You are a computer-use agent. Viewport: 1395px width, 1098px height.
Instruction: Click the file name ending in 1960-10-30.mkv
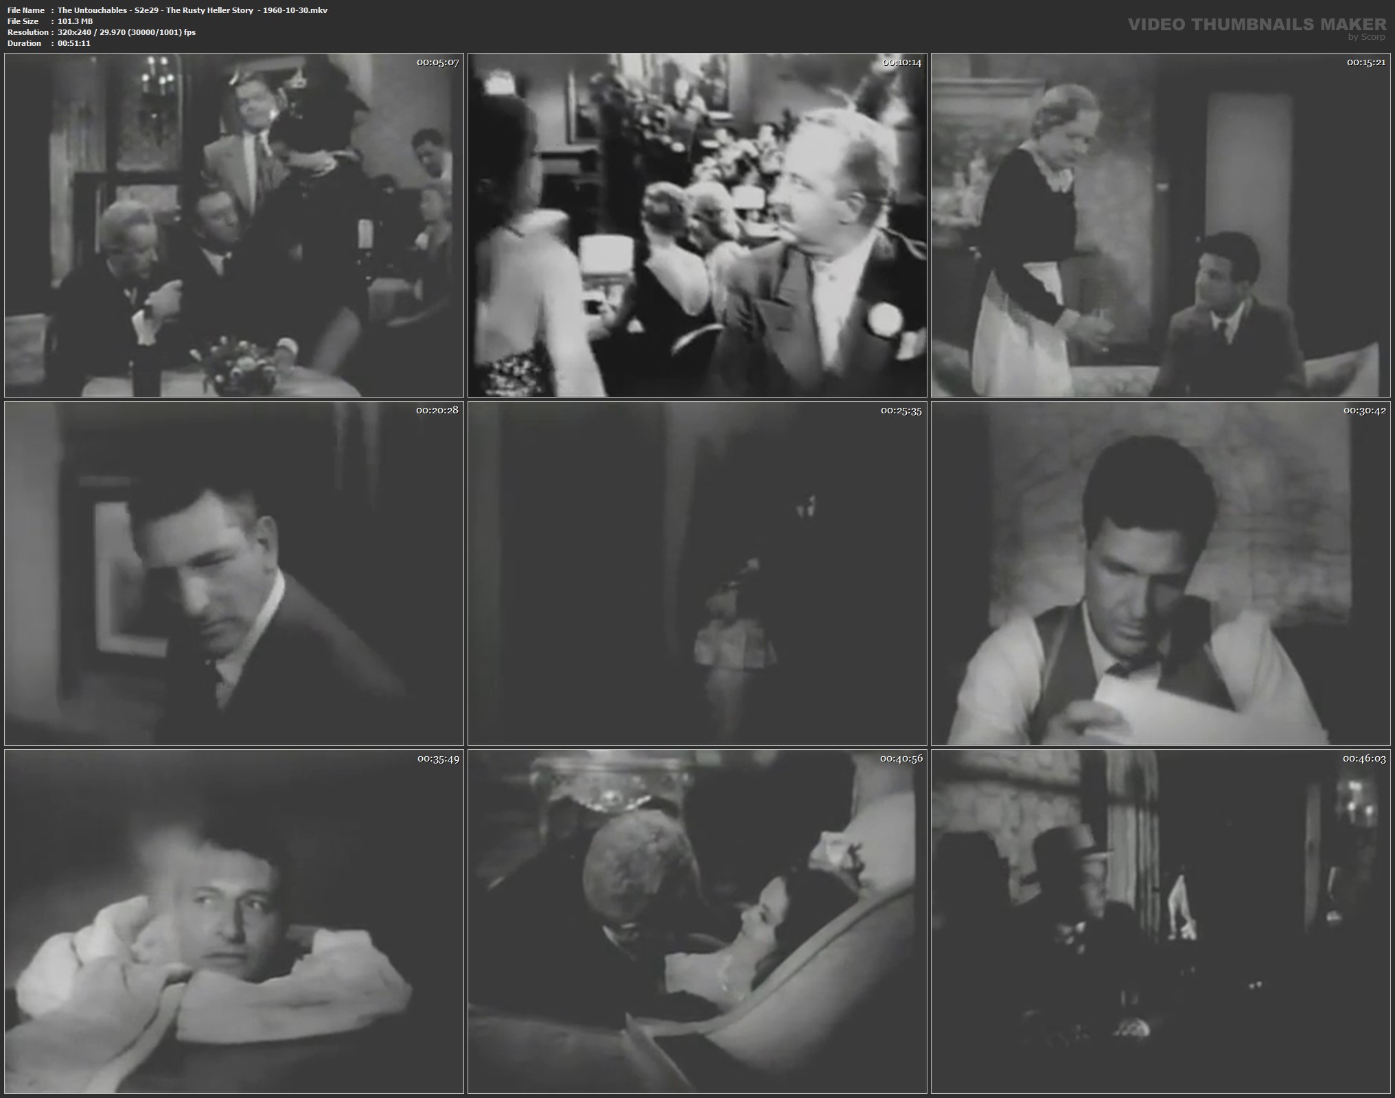point(192,10)
